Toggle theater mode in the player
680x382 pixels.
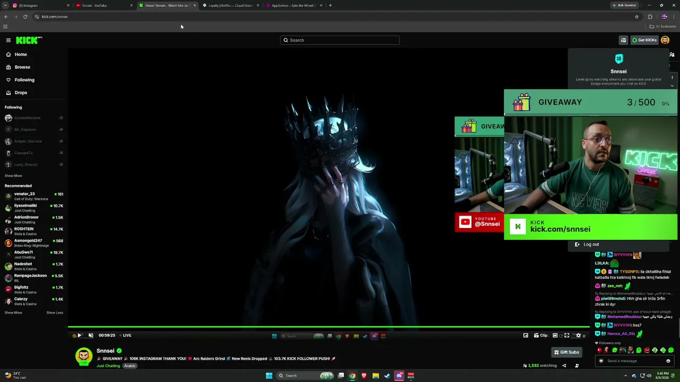[x=555, y=335]
